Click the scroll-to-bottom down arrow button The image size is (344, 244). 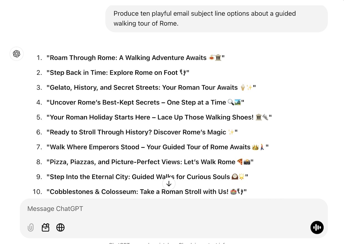point(169,184)
